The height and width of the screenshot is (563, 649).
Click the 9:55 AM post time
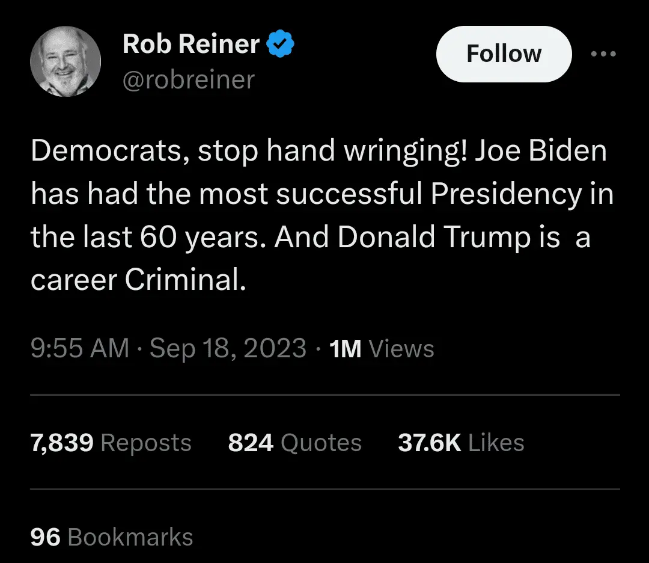pyautogui.click(x=80, y=348)
